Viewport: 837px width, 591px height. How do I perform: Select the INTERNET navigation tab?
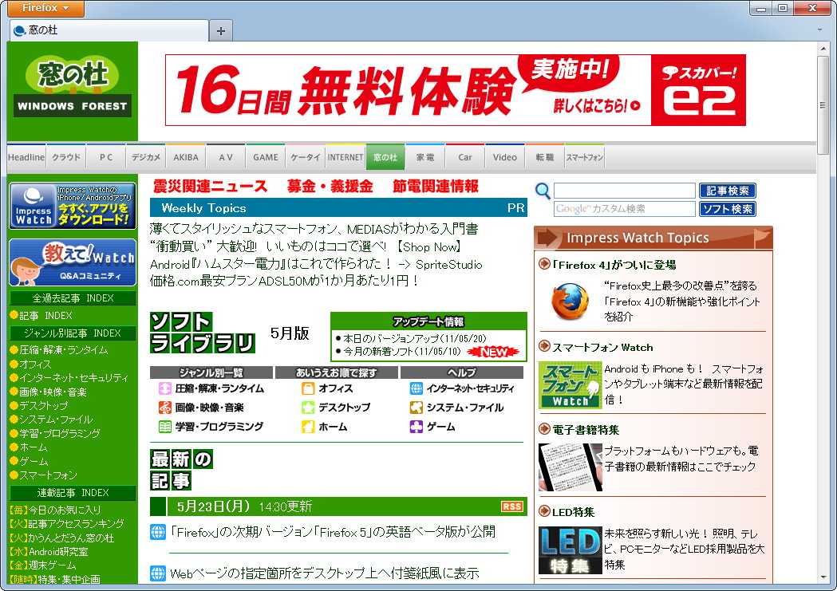coord(345,156)
